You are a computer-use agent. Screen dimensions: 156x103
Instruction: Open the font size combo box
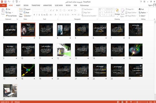[47, 10]
